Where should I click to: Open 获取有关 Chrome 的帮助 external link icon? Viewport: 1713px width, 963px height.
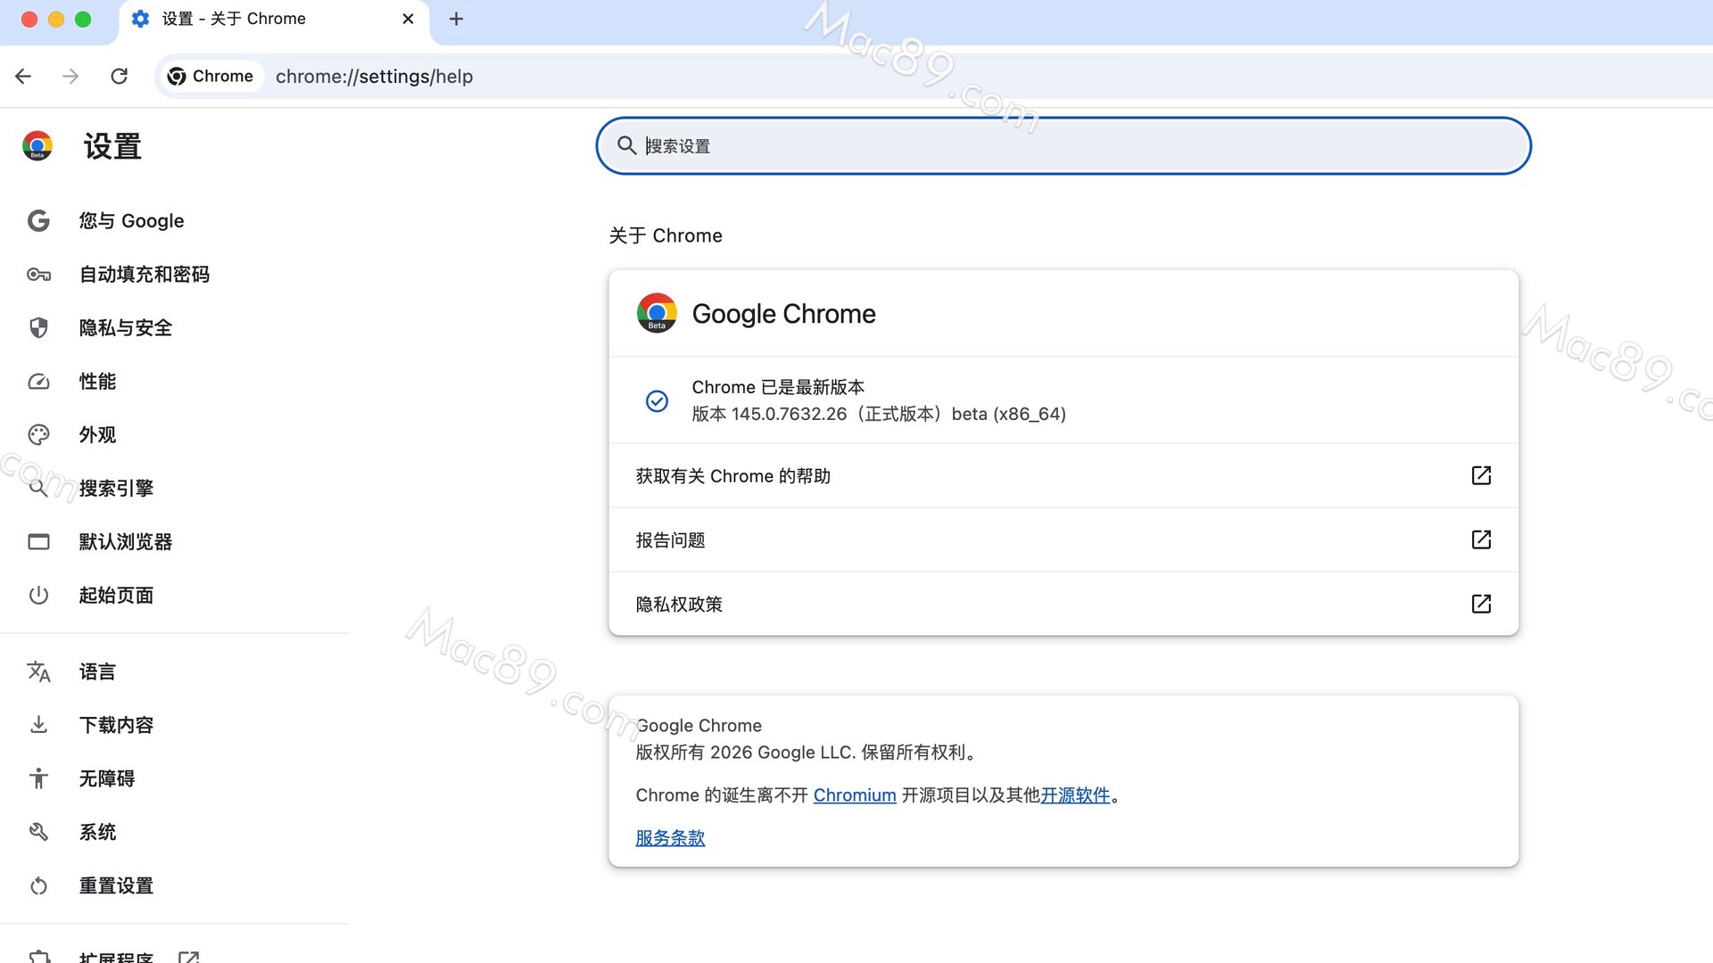(x=1481, y=475)
